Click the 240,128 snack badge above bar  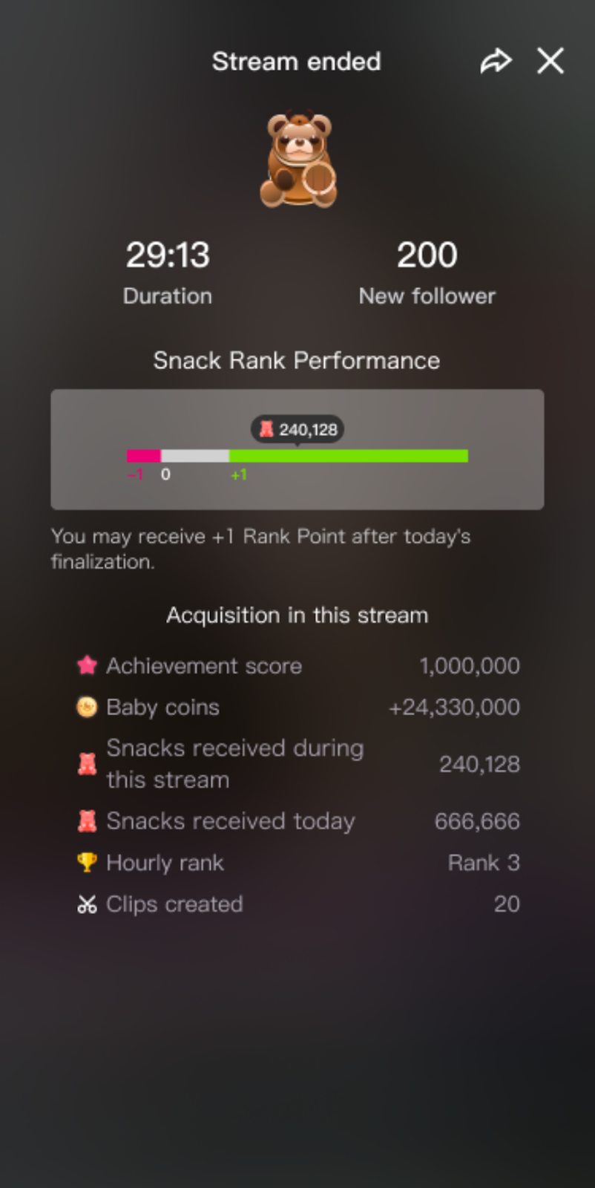coord(297,429)
